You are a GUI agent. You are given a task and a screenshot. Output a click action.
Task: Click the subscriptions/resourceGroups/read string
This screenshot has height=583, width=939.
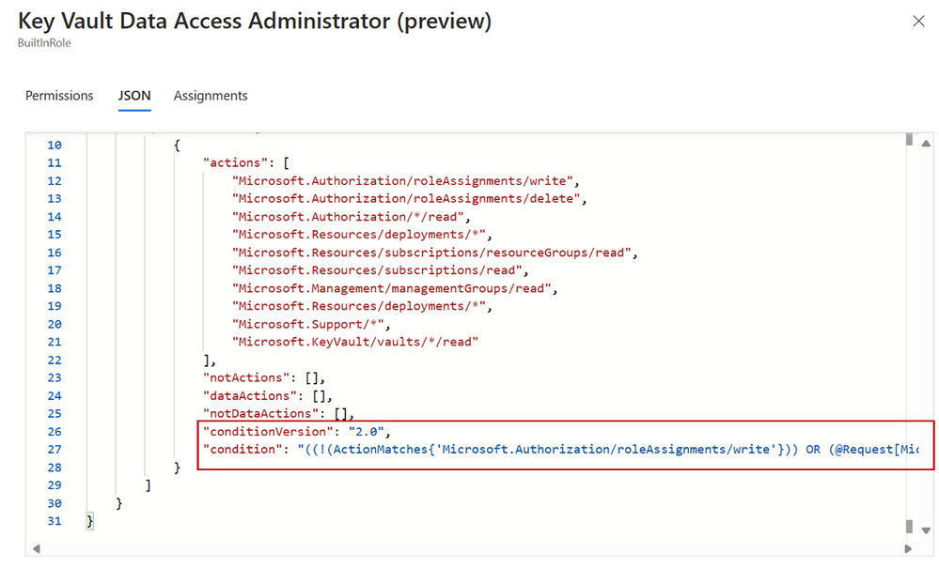[431, 253]
